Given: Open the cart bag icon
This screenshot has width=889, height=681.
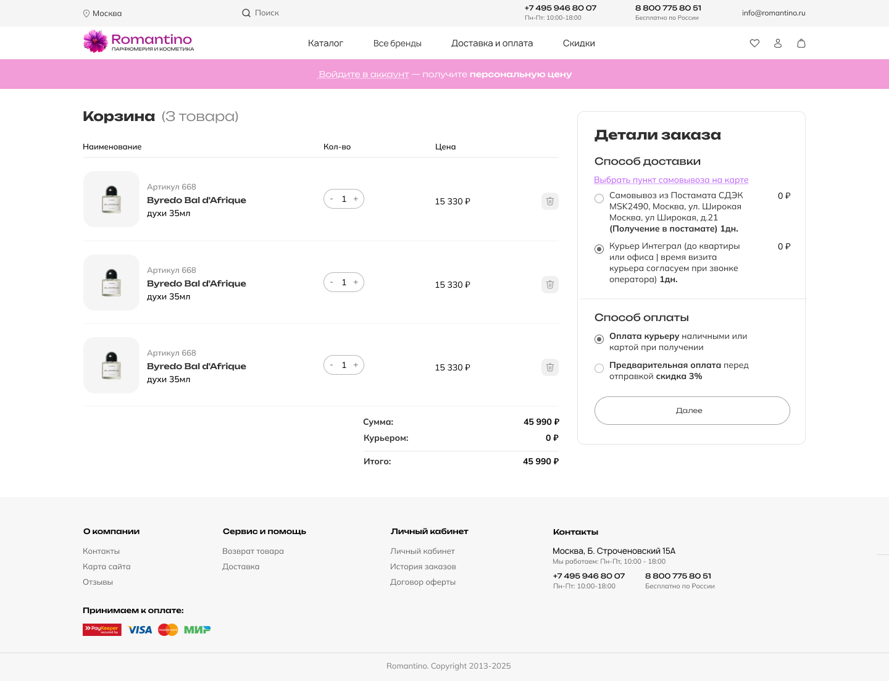Looking at the screenshot, I should tap(801, 43).
